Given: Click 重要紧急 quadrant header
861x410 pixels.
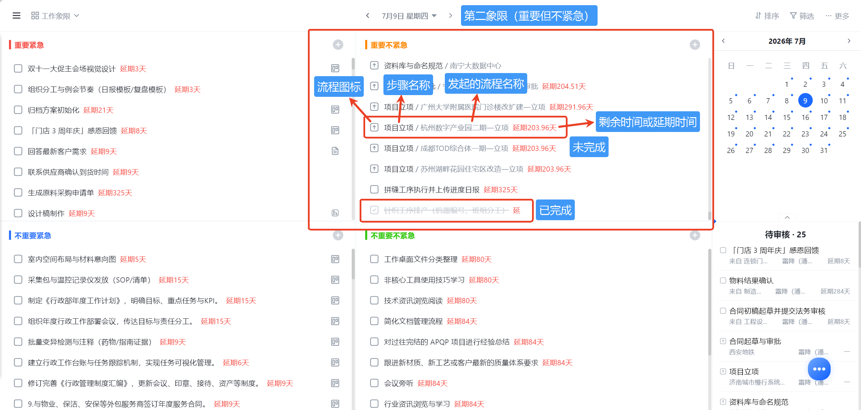Looking at the screenshot, I should (29, 45).
